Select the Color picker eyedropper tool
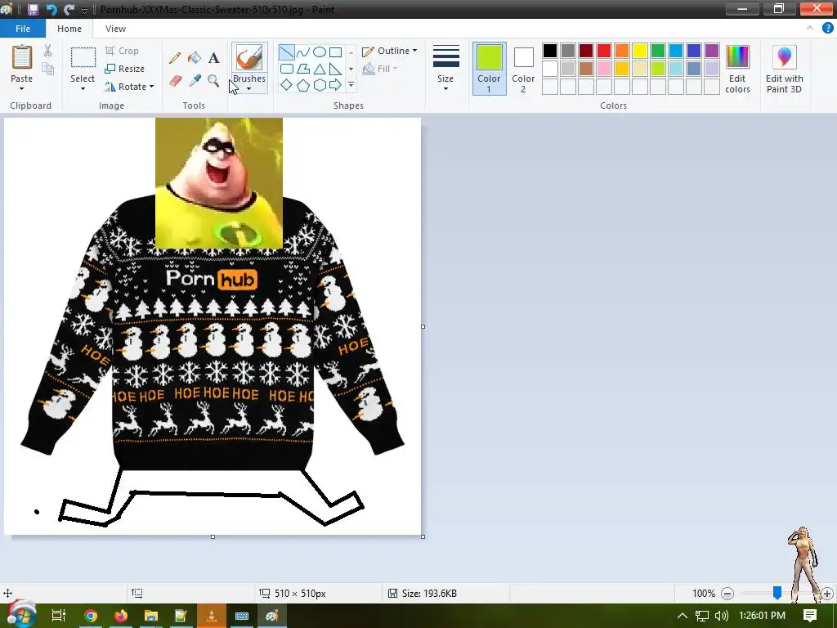 tap(195, 81)
